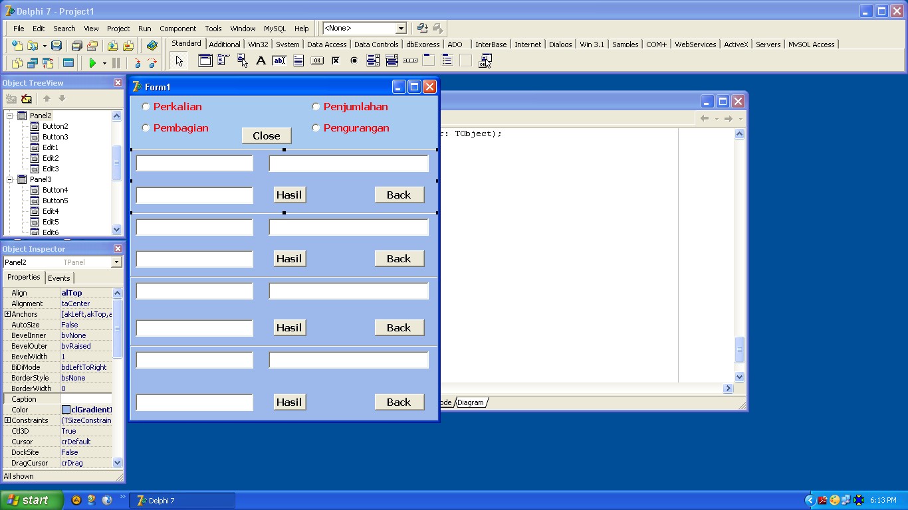This screenshot has height=510, width=908.
Task: Select the Penjumlahan radio button
Action: [x=316, y=106]
